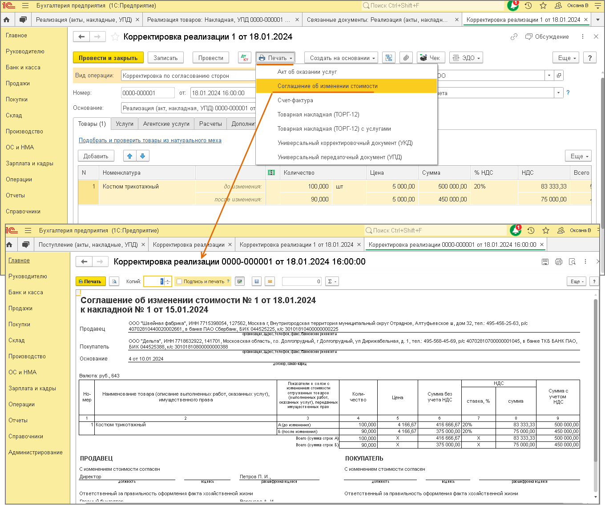Open the preview magnifier icon at top right lower window

[572, 261]
